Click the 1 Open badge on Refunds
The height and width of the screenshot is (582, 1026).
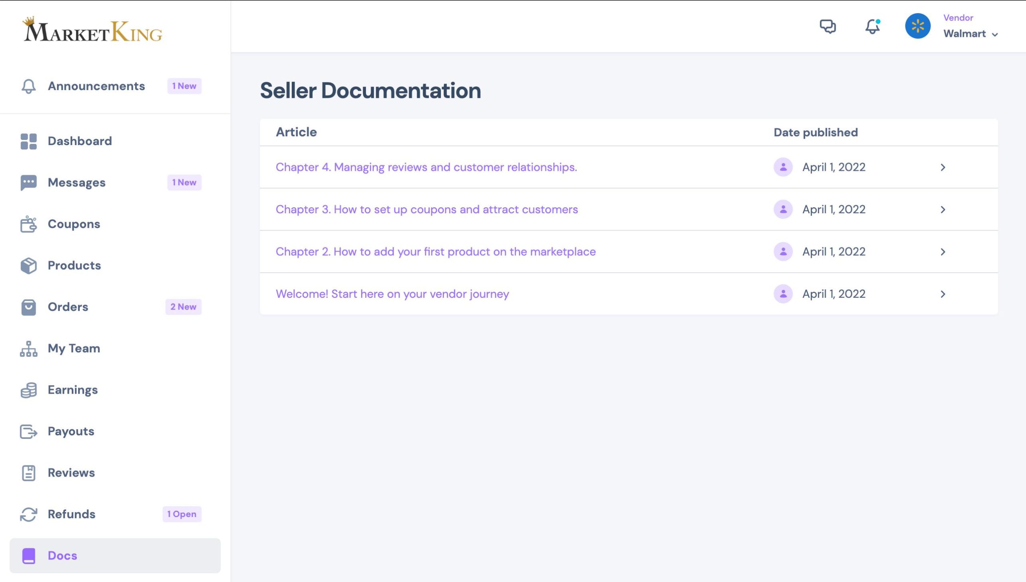[x=182, y=515]
